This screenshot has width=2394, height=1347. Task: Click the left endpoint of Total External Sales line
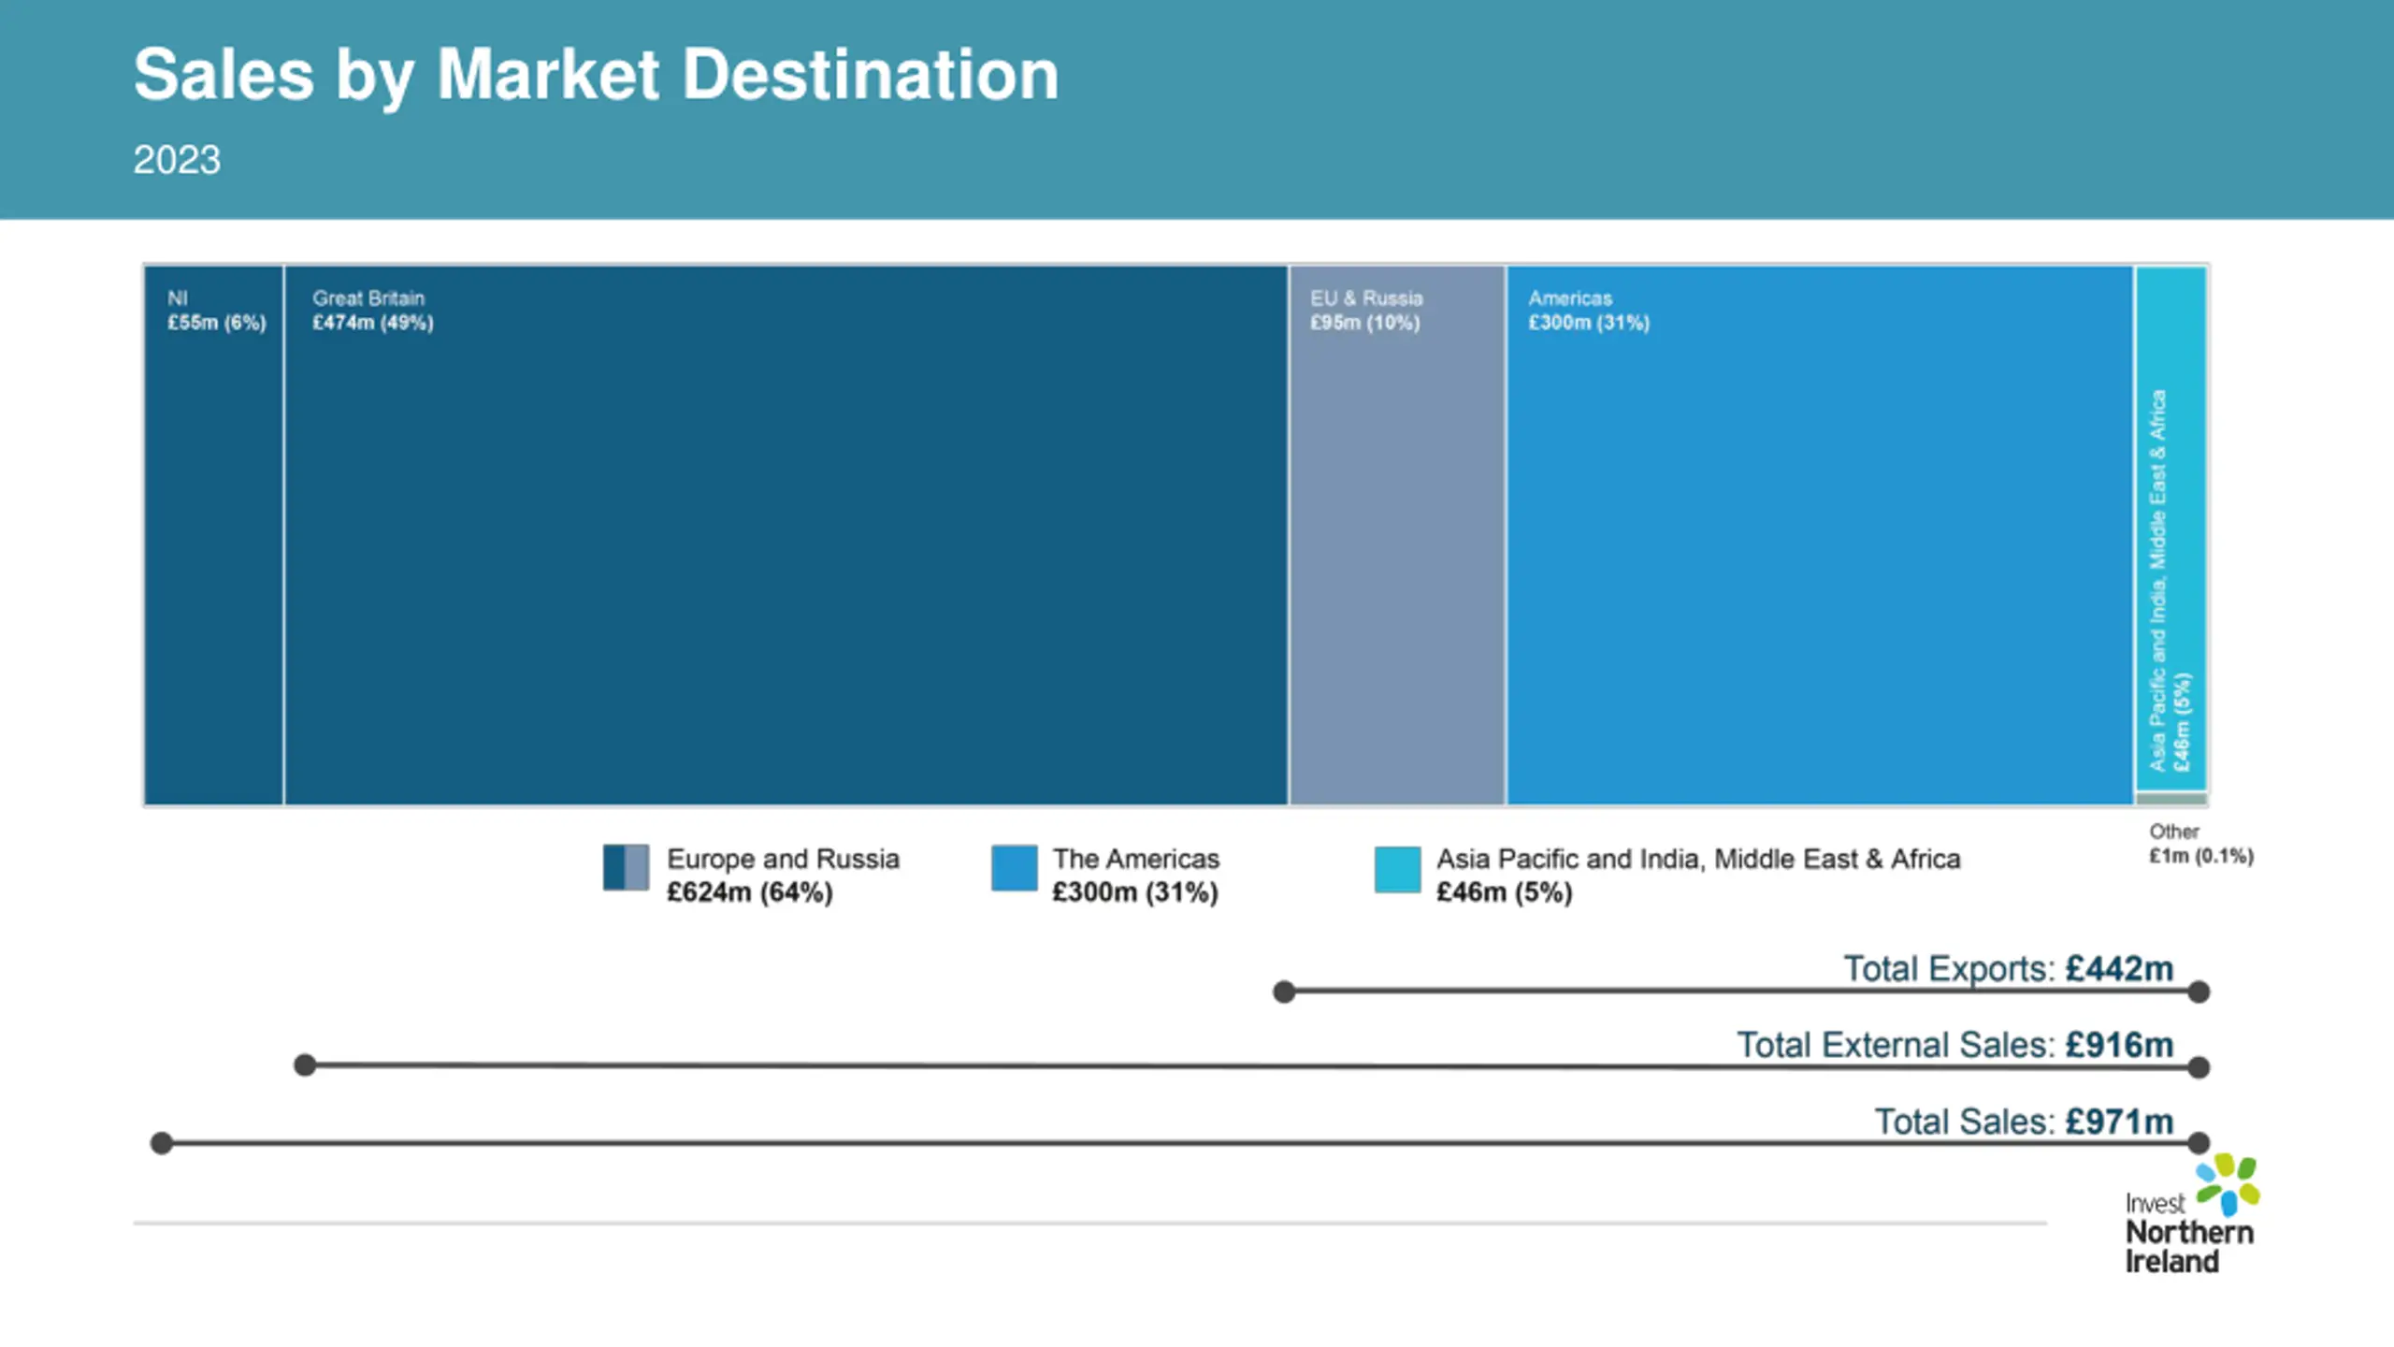[305, 1065]
